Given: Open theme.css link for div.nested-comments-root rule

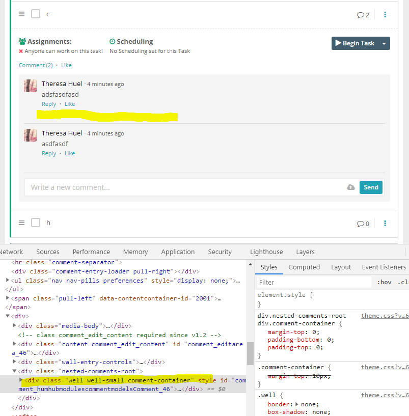Looking at the screenshot, I should pyautogui.click(x=385, y=316).
